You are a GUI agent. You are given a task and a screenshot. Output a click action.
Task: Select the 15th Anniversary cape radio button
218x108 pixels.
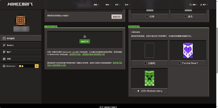click(x=138, y=91)
